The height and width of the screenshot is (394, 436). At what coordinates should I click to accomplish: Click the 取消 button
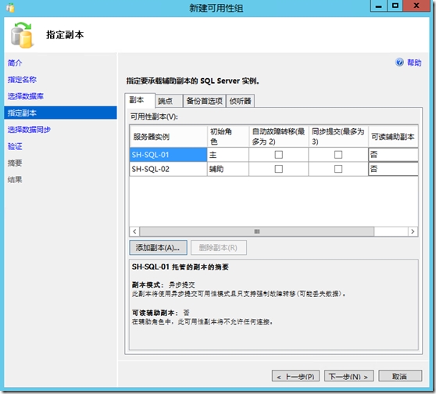click(400, 376)
